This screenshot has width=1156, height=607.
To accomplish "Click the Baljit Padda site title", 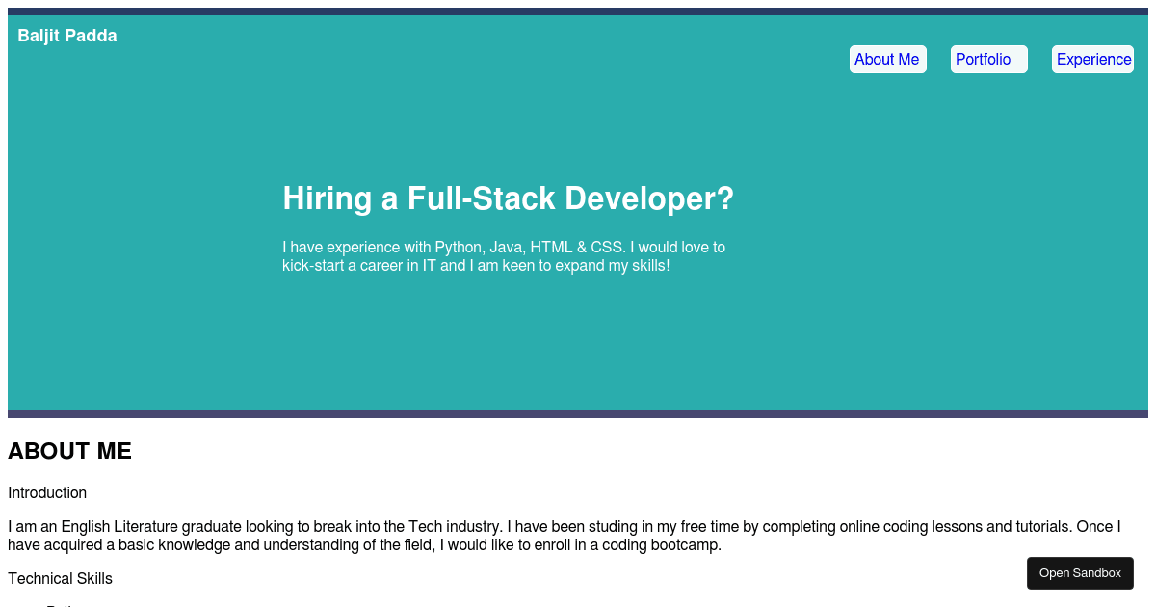I will click(x=66, y=36).
